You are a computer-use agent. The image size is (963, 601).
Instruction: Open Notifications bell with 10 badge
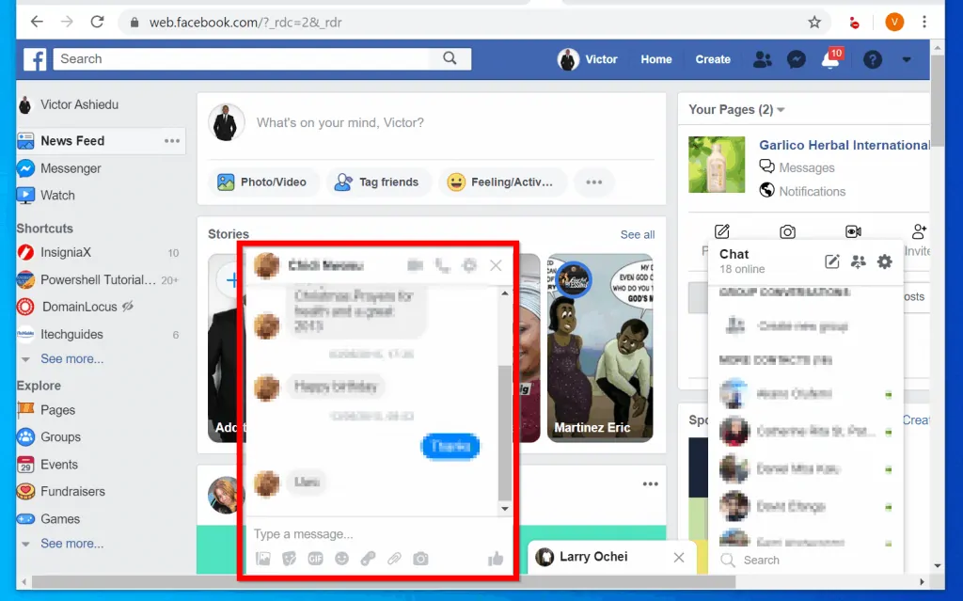pos(831,59)
